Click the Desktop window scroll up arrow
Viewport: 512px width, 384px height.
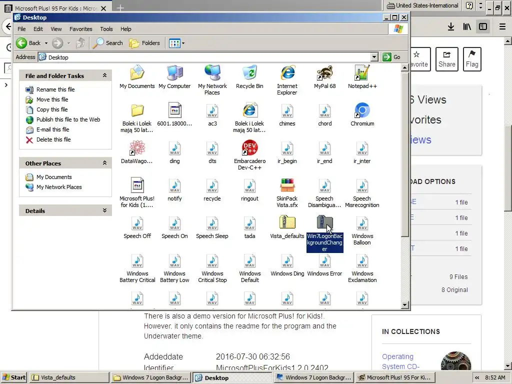(405, 67)
